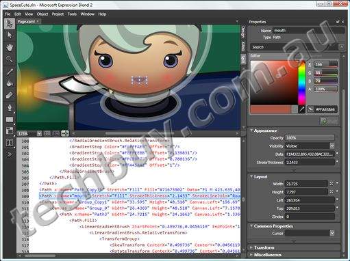The height and width of the screenshot is (261, 350).
Task: Set Width to Auto icon
Action: click(x=332, y=184)
